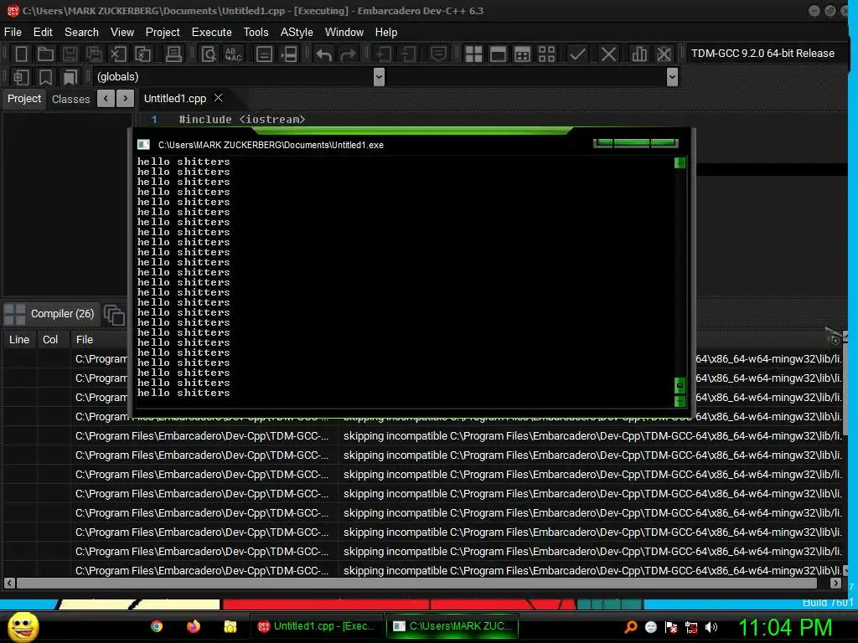Click the Save All toolbar icon
858x643 pixels.
pyautogui.click(x=94, y=54)
